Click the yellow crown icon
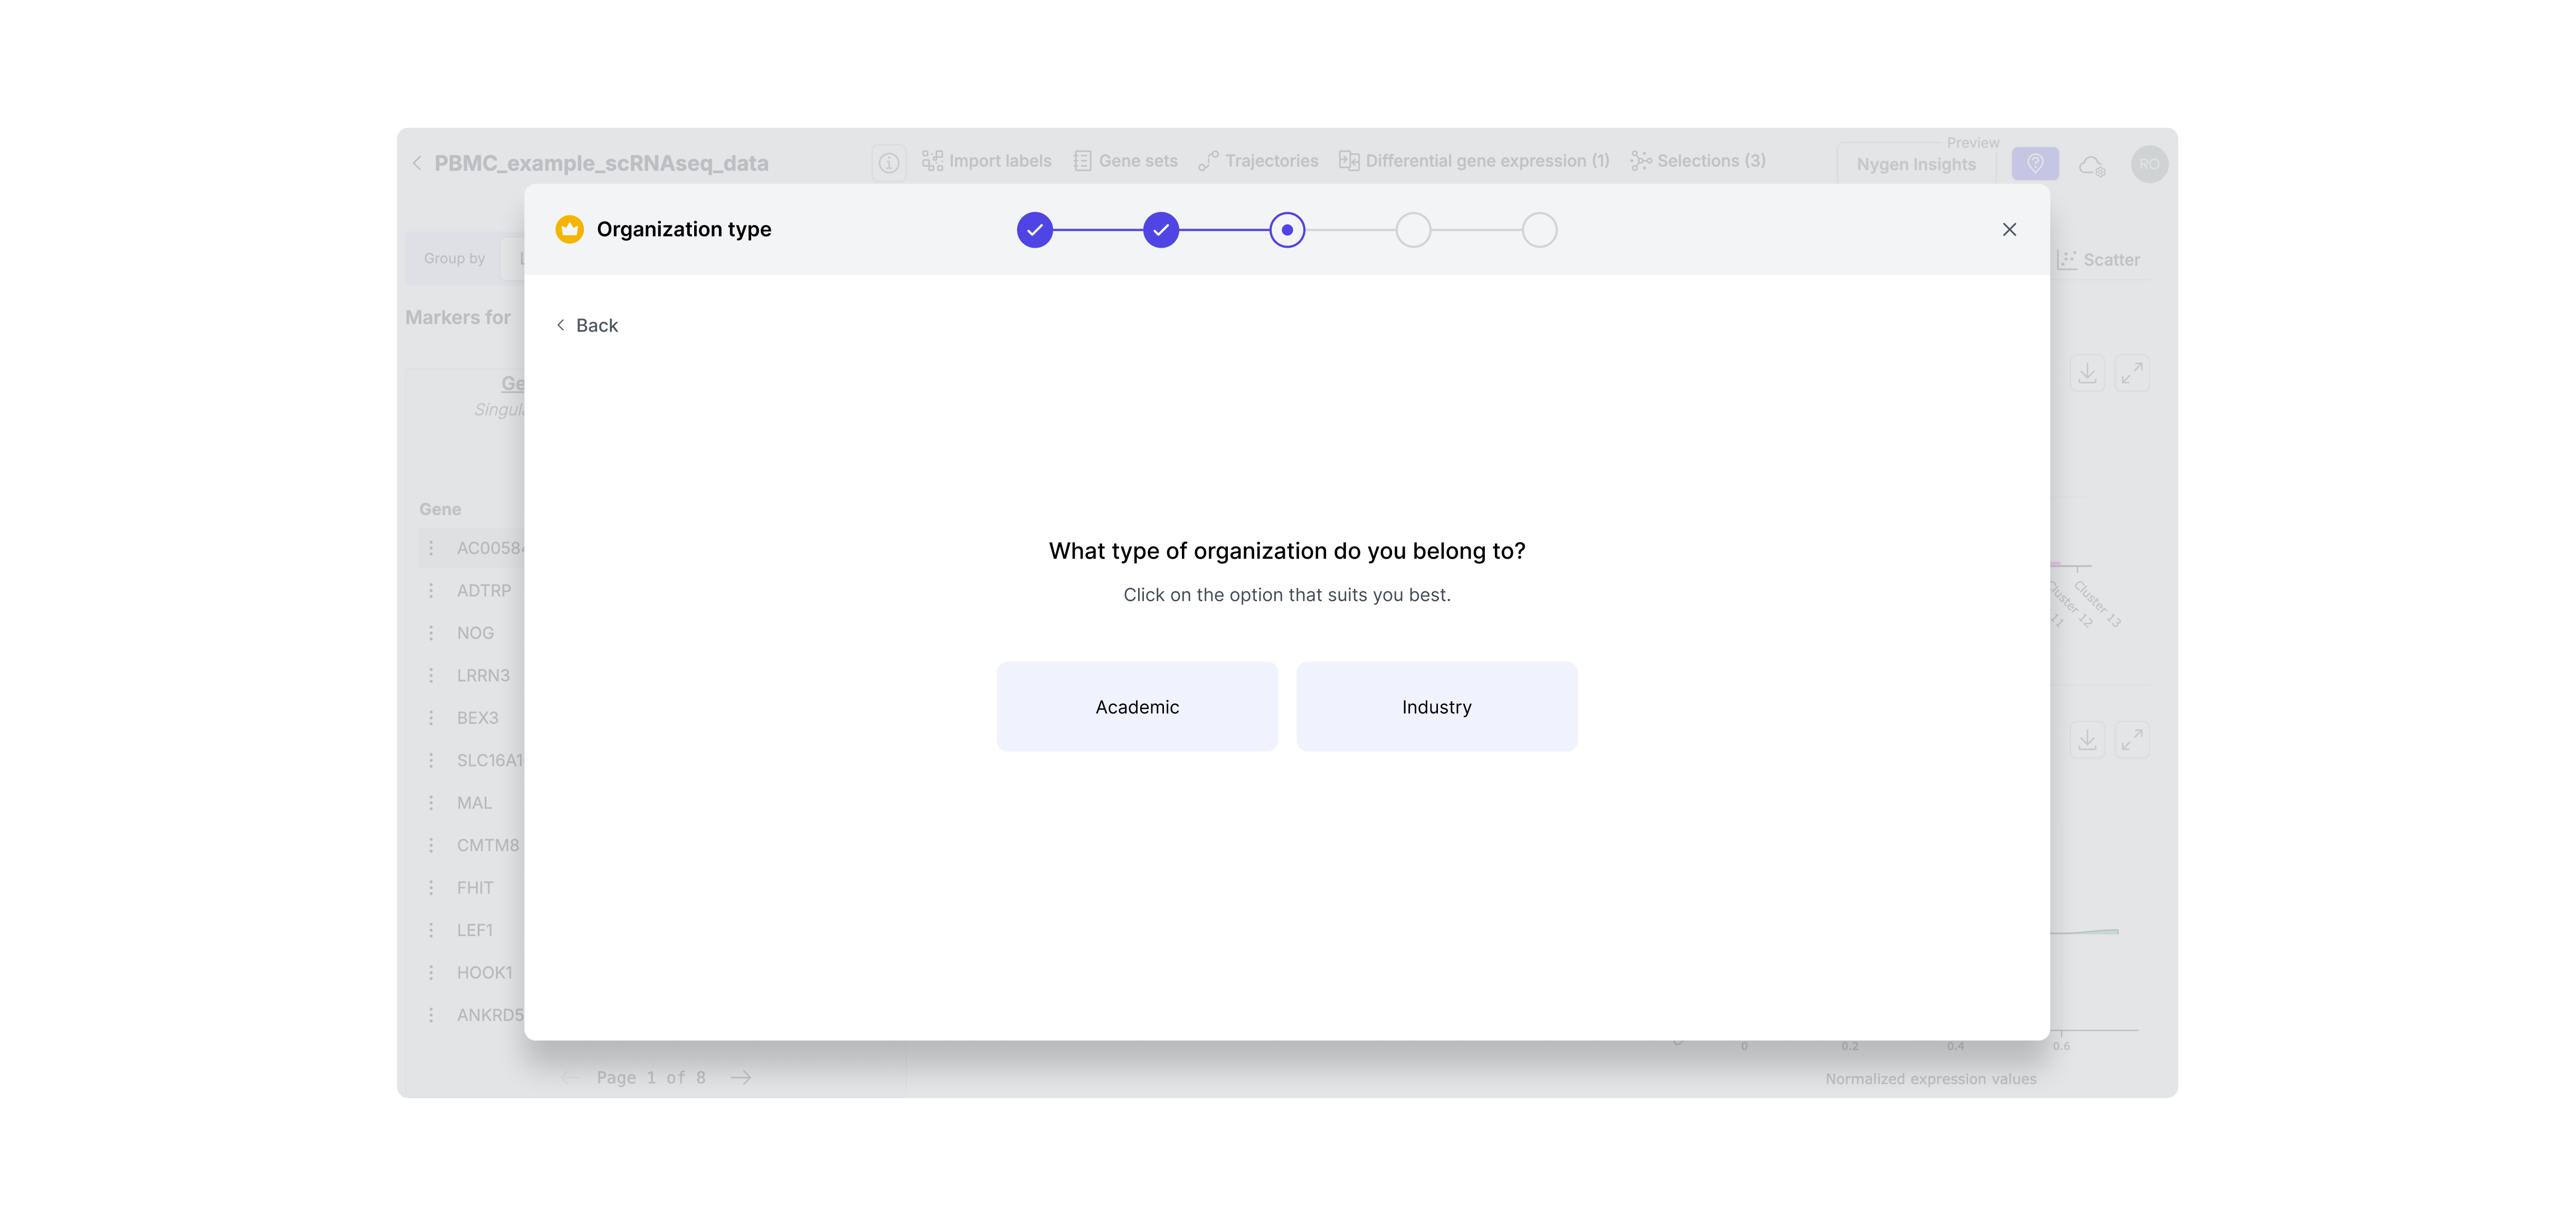The width and height of the screenshot is (2576, 1225). point(569,229)
